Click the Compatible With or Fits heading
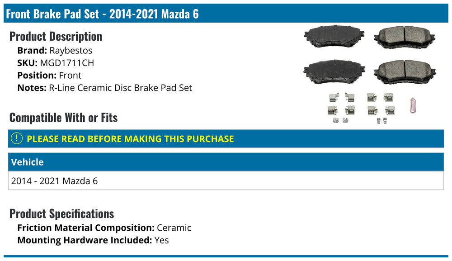This screenshot has width=452, height=261. click(x=63, y=118)
